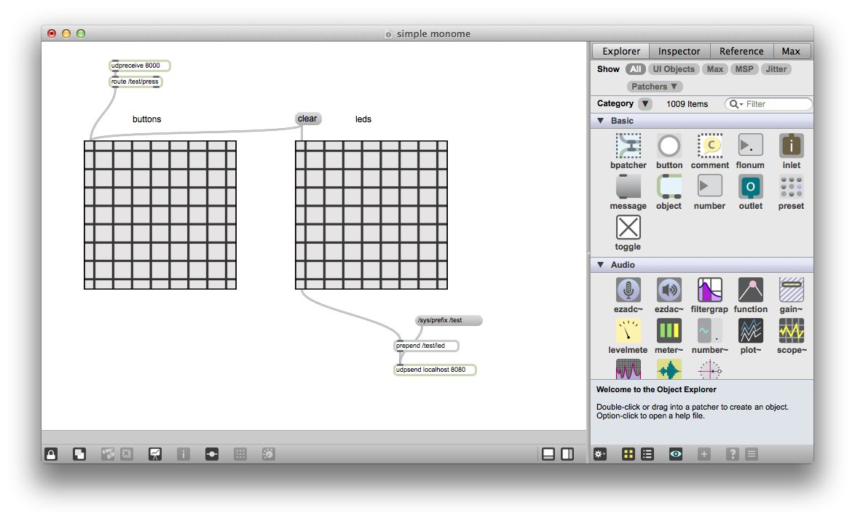Open the Reference tab
Viewport: 855px width, 521px height.
(x=741, y=51)
